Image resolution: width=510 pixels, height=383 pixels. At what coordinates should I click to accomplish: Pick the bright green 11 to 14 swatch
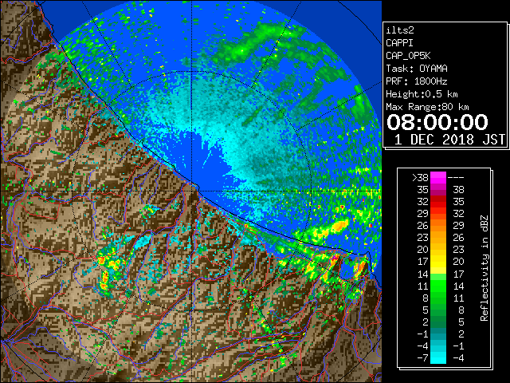pyautogui.click(x=438, y=286)
